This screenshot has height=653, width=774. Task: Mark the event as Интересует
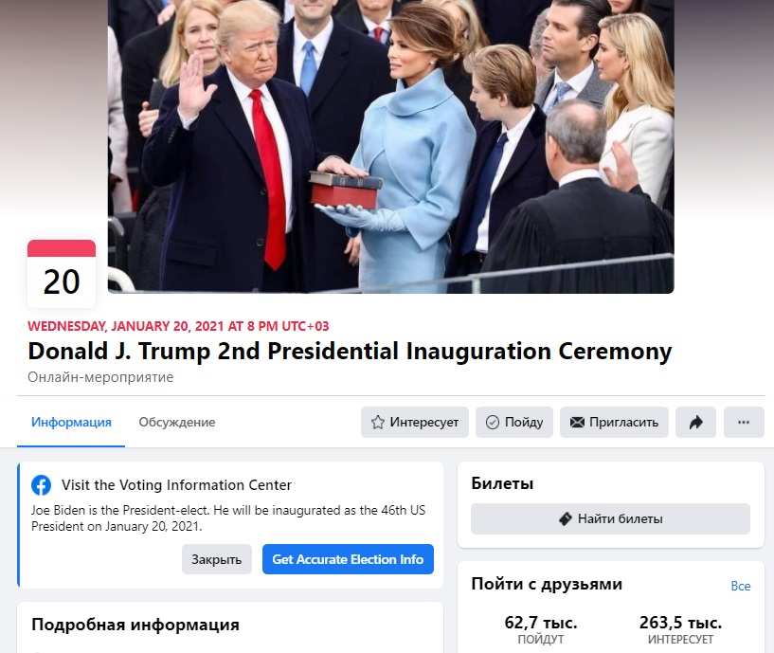415,423
